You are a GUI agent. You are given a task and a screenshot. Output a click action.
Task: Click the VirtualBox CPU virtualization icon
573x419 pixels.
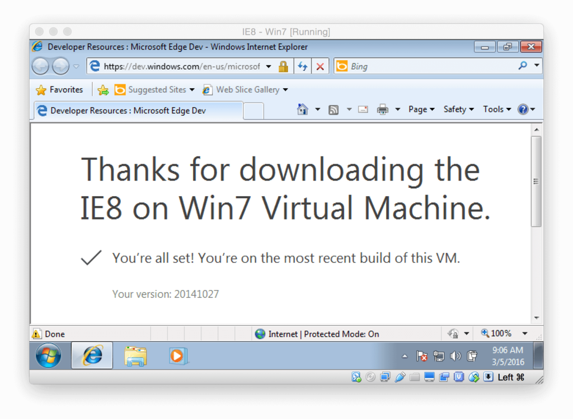(x=459, y=377)
